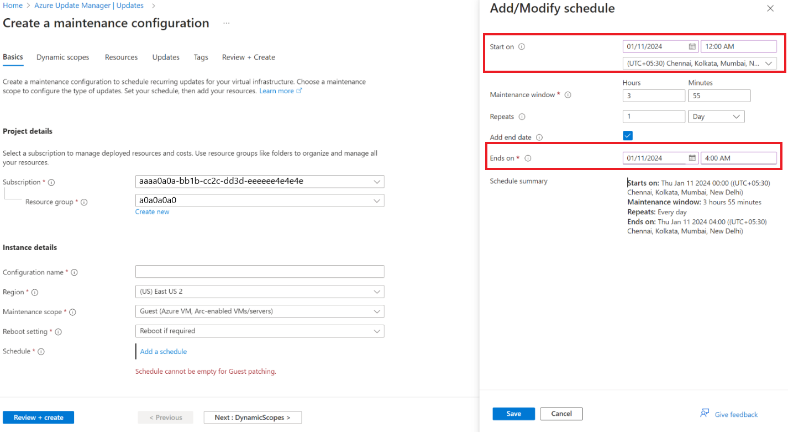Click the info icon beside Maintenance window
The height and width of the screenshot is (434, 788).
tap(568, 95)
